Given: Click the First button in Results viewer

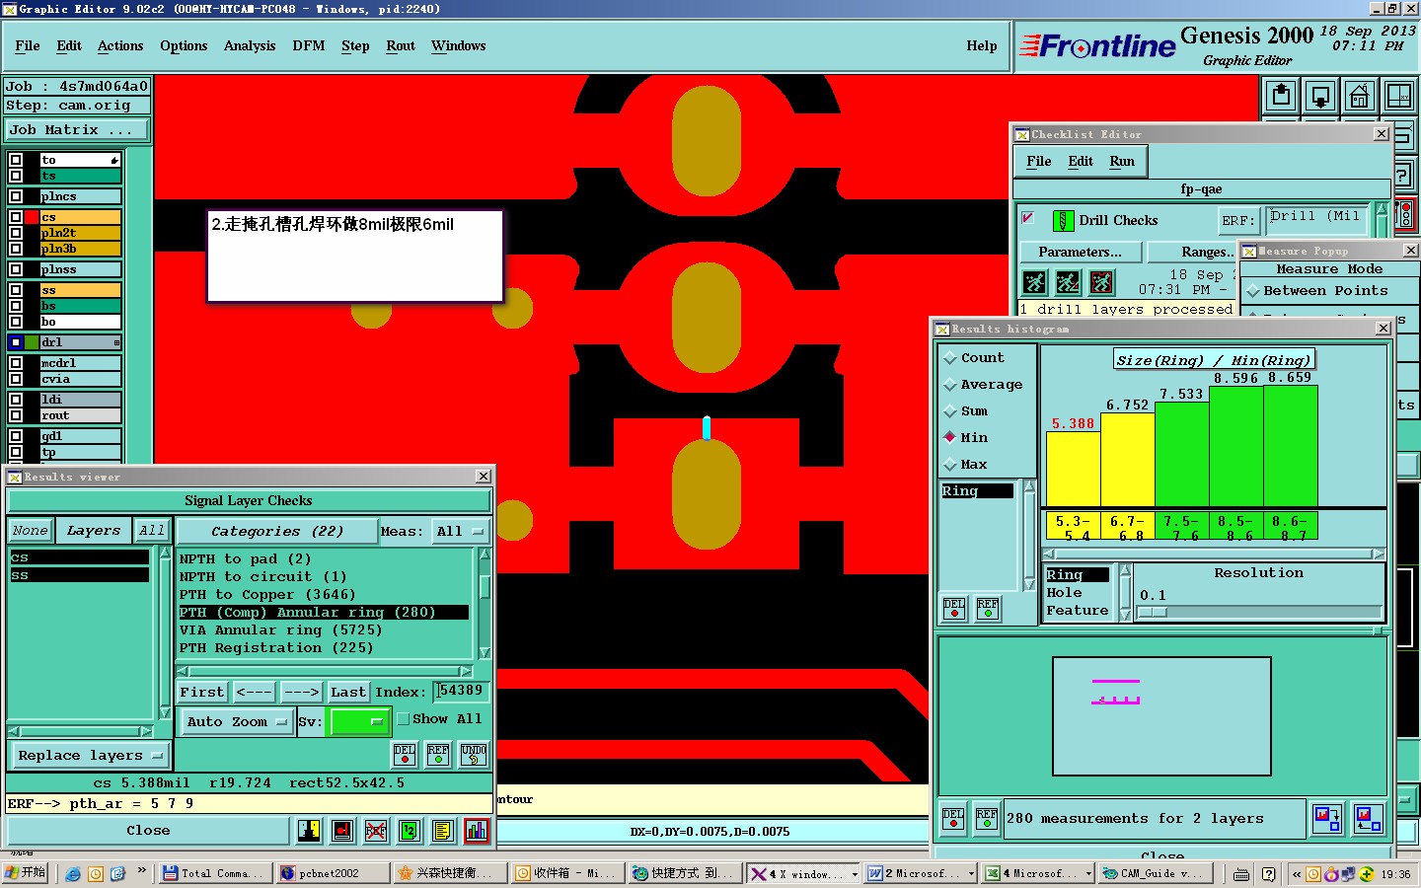Looking at the screenshot, I should [x=202, y=693].
